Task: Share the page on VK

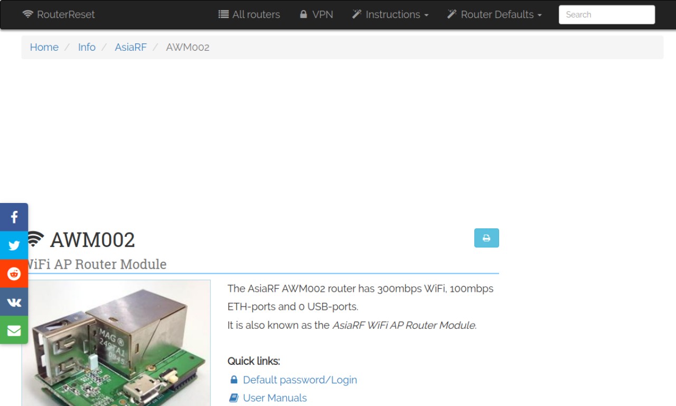Action: tap(14, 302)
